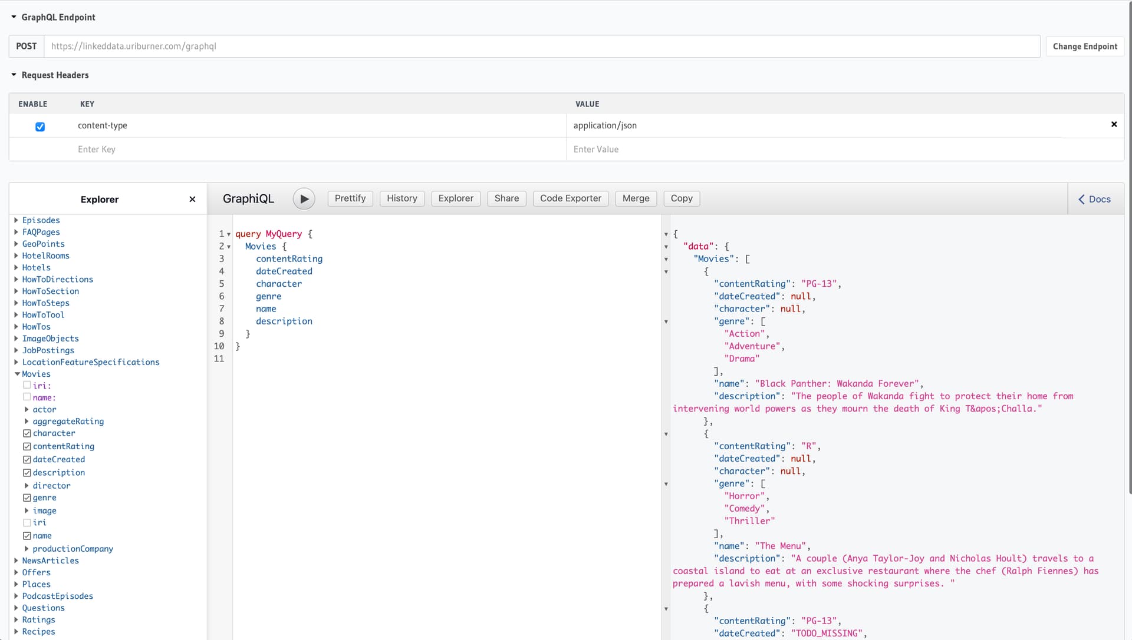Expand the productionCompany field
1132x640 pixels.
pyautogui.click(x=27, y=549)
